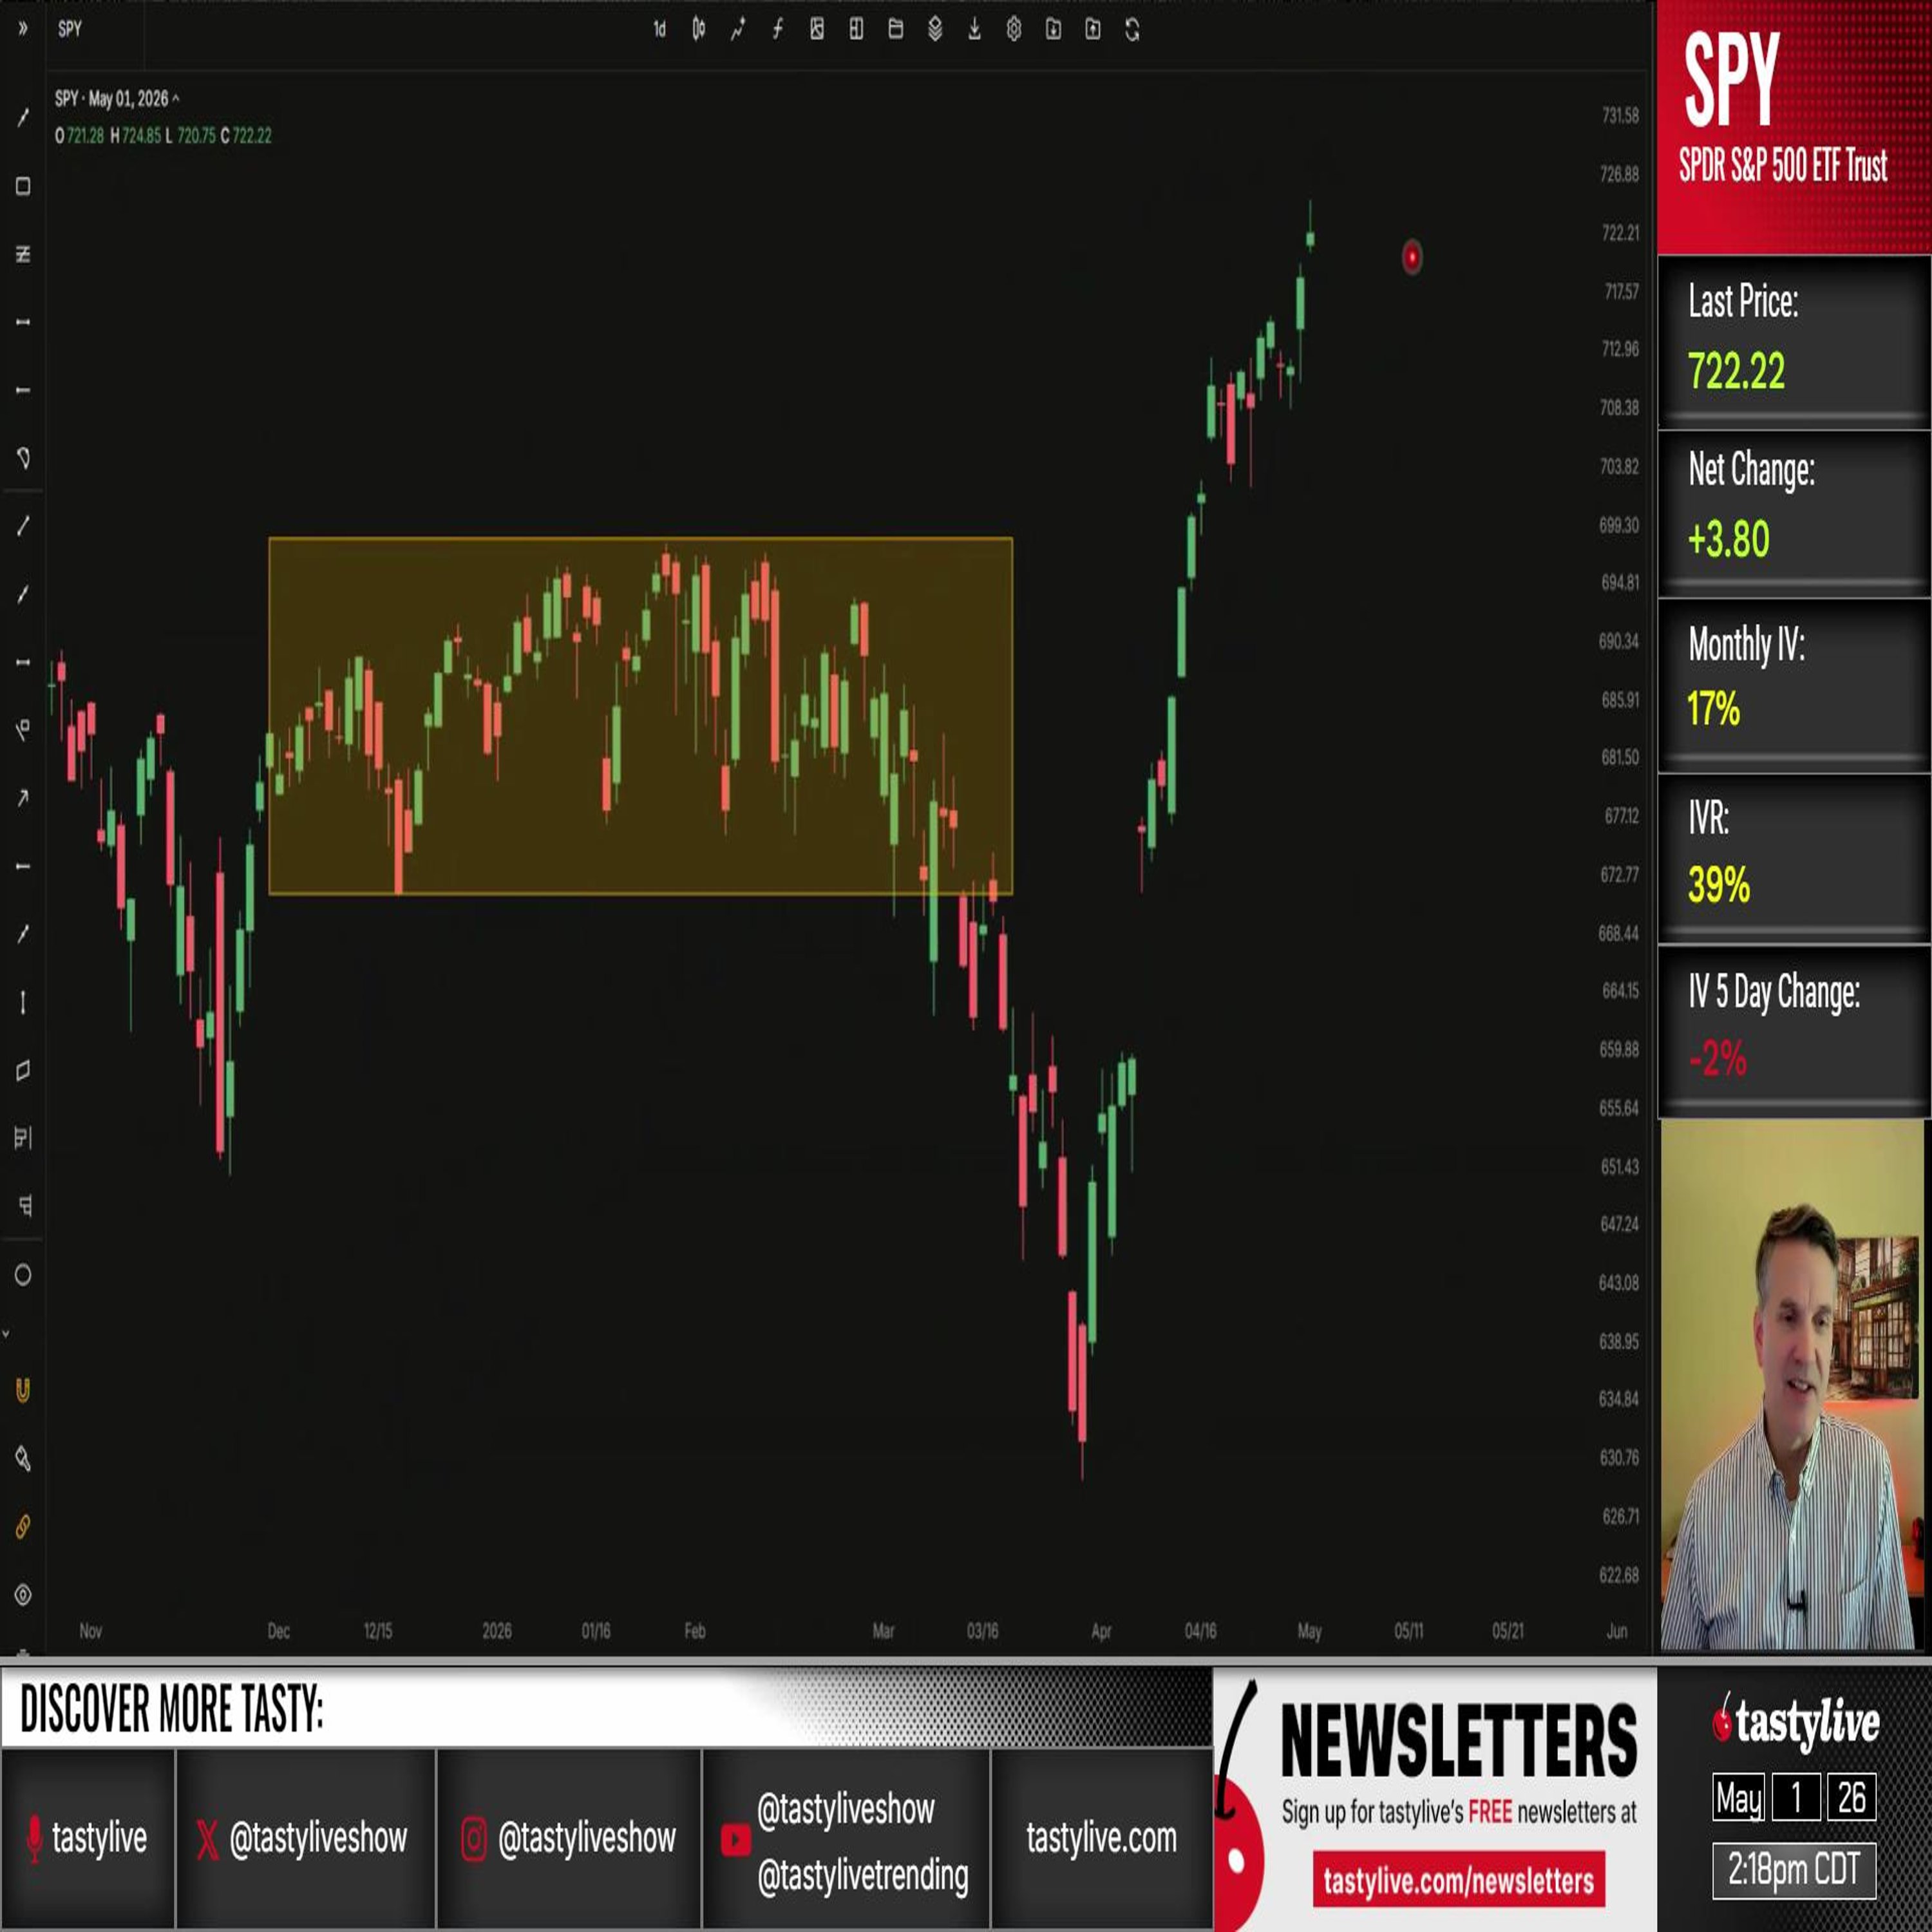Open the indicators sparkle-line icon
Screen dimensions: 1932x1932
[x=738, y=30]
